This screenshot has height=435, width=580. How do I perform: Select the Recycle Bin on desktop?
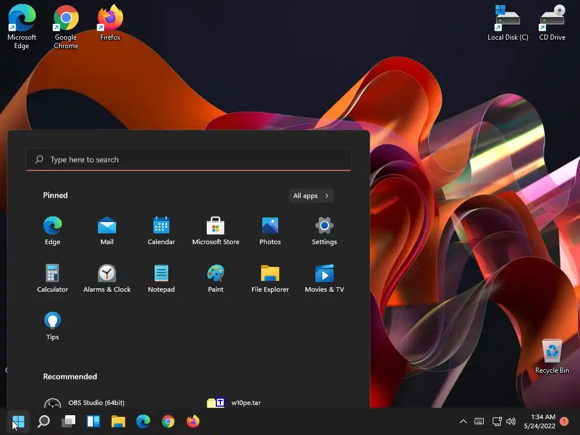click(552, 356)
